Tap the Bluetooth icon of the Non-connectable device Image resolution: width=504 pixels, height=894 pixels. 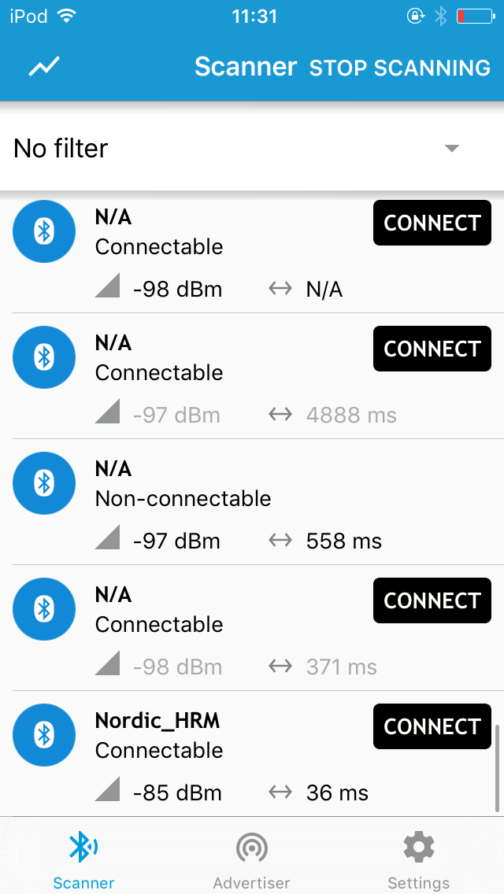tap(43, 483)
